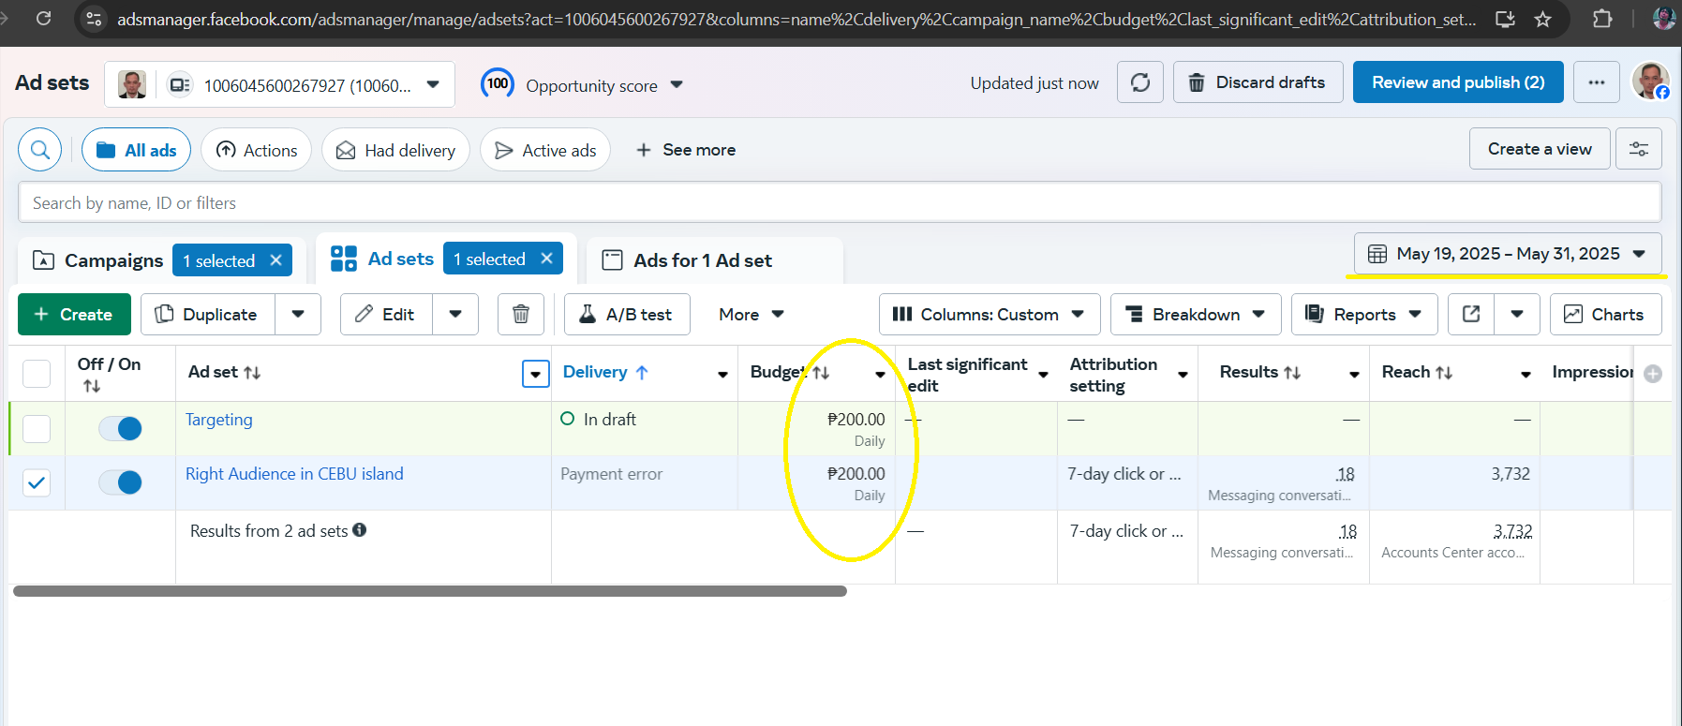Click See more views

point(686,150)
